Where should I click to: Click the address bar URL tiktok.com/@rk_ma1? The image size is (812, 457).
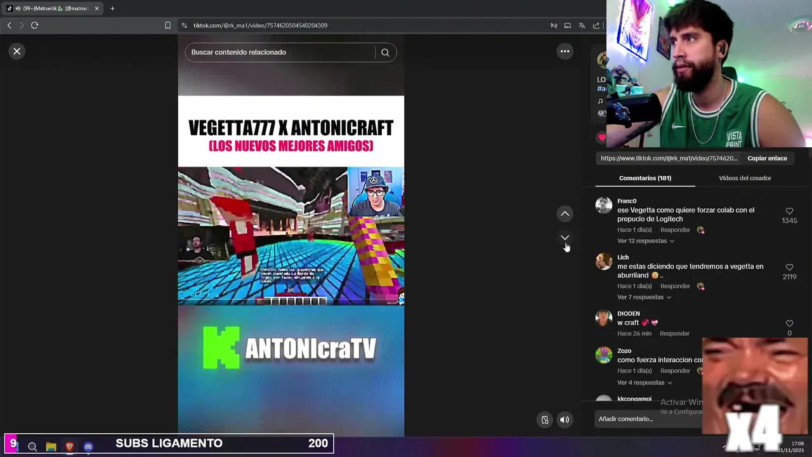[x=260, y=25]
